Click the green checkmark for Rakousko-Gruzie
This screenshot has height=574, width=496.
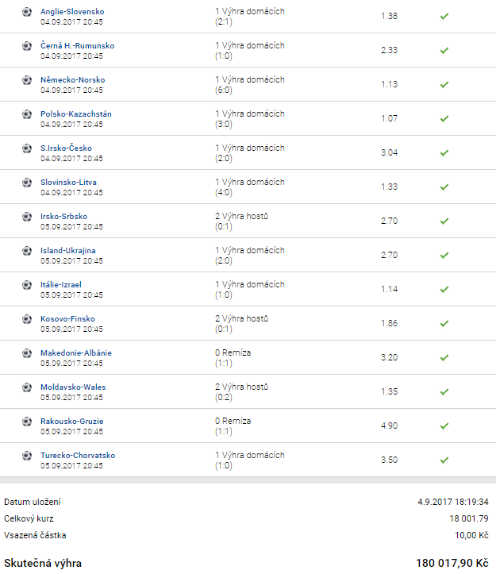pos(444,426)
